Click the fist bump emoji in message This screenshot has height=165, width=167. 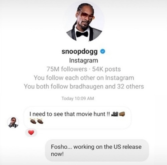pos(122,114)
